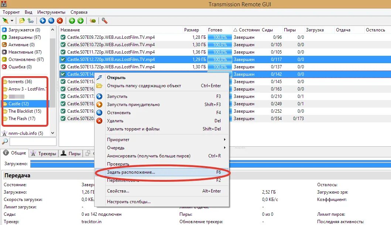
Task: Move torrent up in queue with toolbar arrow
Action: click(x=72, y=21)
